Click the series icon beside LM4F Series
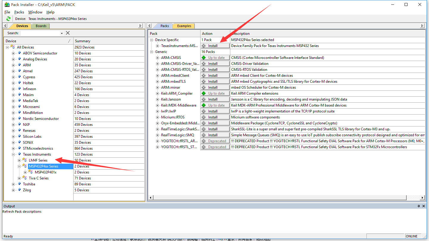The image size is (429, 241). (x=25, y=160)
